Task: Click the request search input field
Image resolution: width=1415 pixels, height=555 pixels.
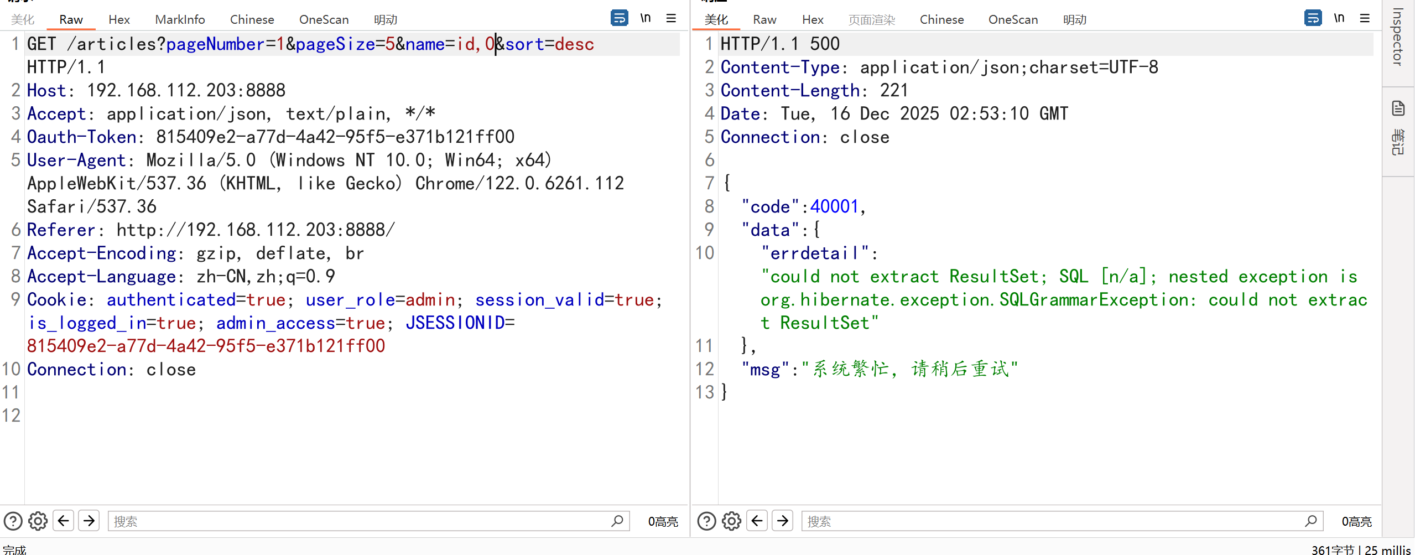Action: coord(360,521)
